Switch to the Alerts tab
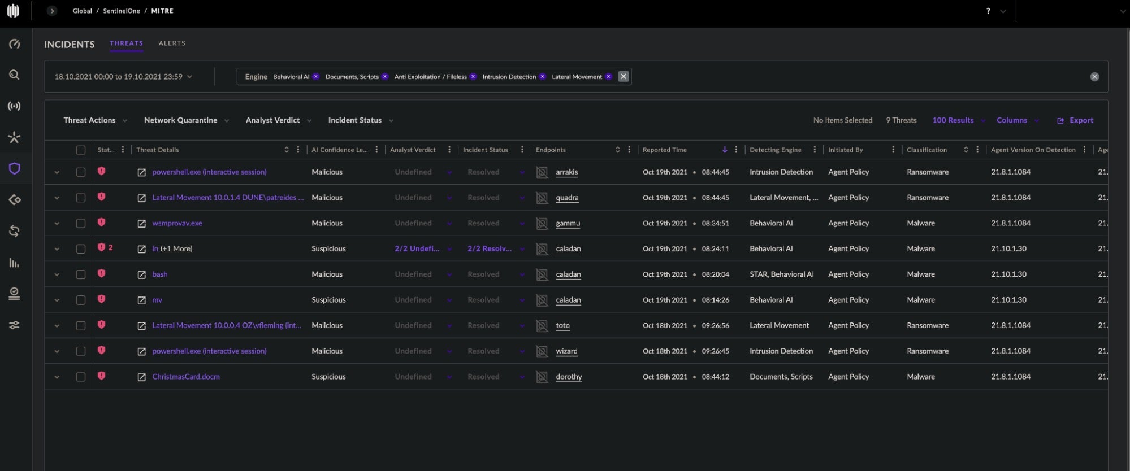 tap(172, 43)
